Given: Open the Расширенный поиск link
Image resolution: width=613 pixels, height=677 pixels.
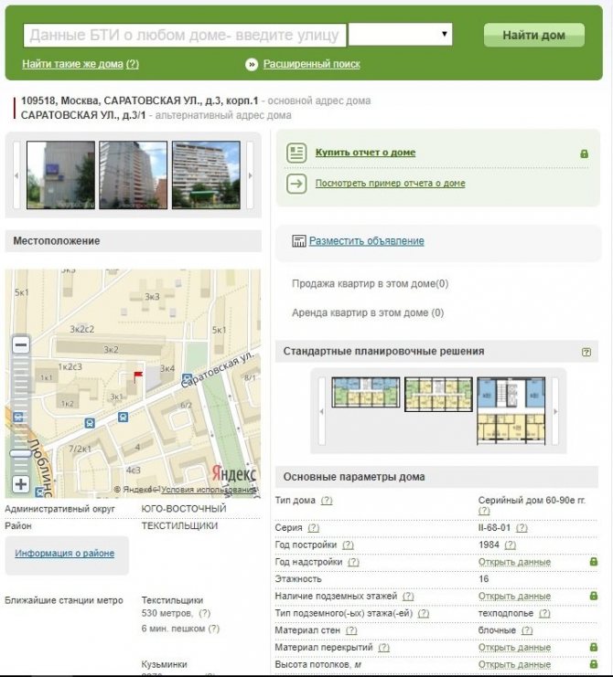Looking at the screenshot, I should [x=312, y=64].
